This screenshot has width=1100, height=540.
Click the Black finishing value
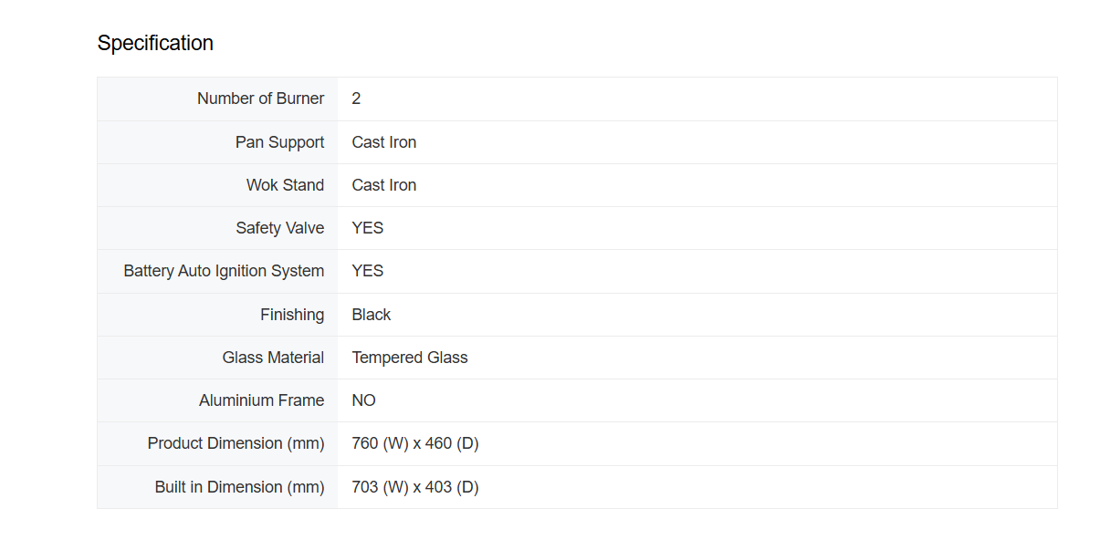pyautogui.click(x=371, y=315)
